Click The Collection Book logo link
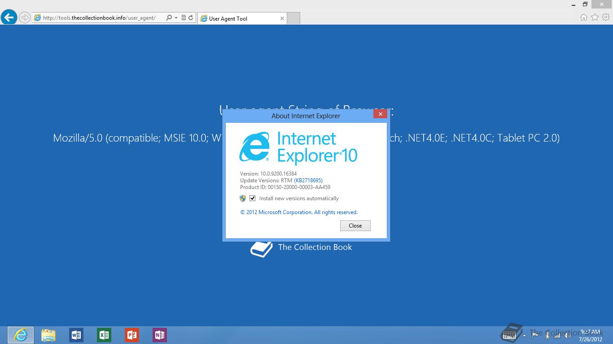The image size is (613, 344). [301, 249]
